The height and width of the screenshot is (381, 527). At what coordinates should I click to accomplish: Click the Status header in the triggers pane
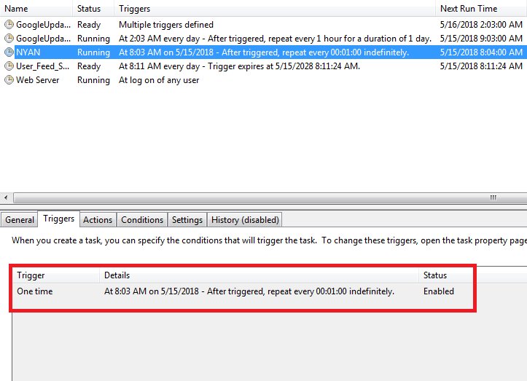tap(446, 275)
